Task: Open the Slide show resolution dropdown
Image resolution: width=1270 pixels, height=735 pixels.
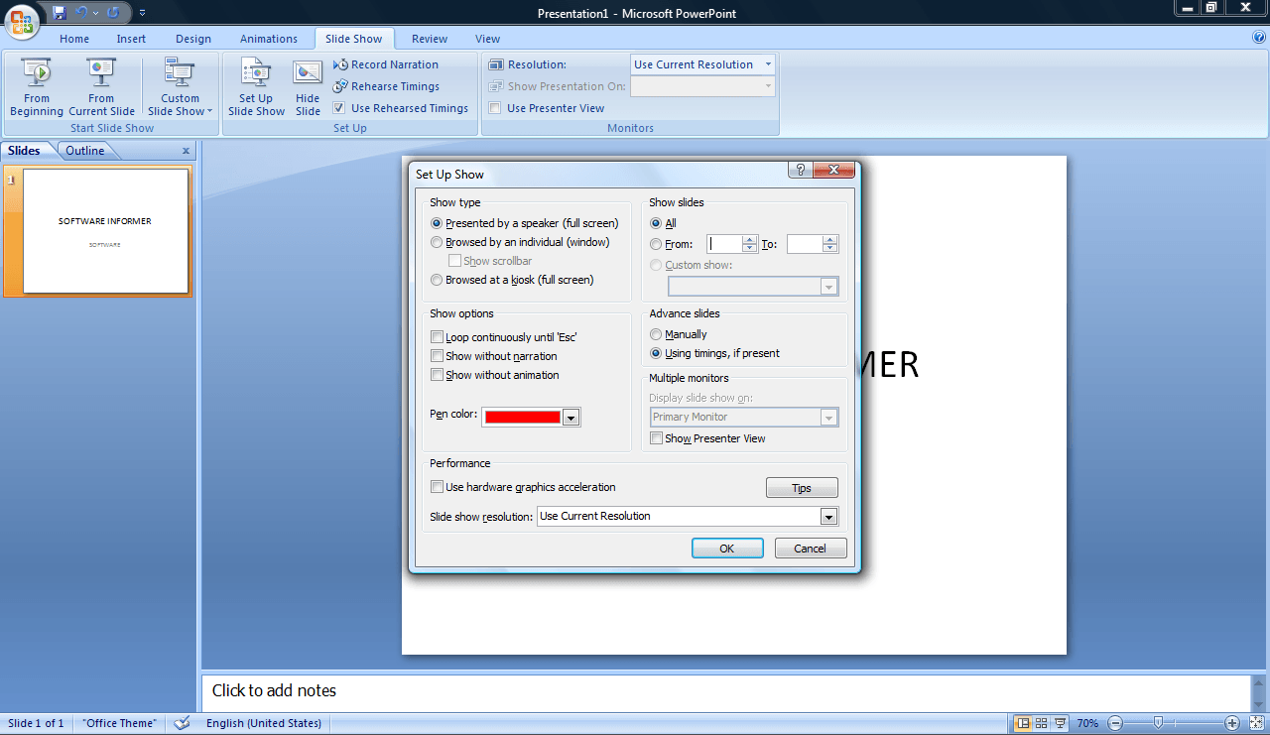Action: pos(828,516)
